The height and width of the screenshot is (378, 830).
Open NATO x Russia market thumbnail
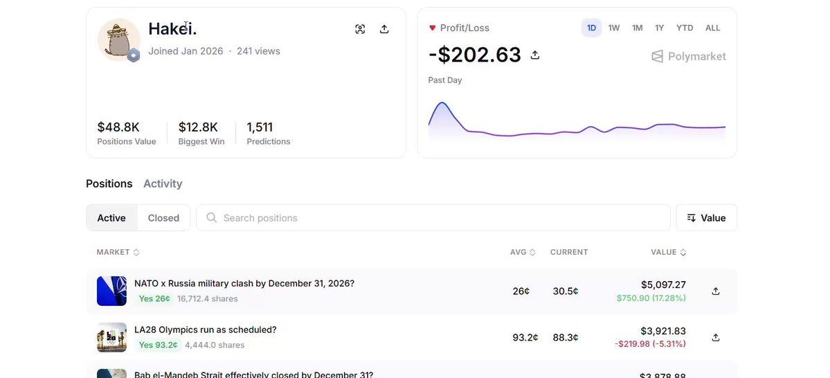point(111,291)
